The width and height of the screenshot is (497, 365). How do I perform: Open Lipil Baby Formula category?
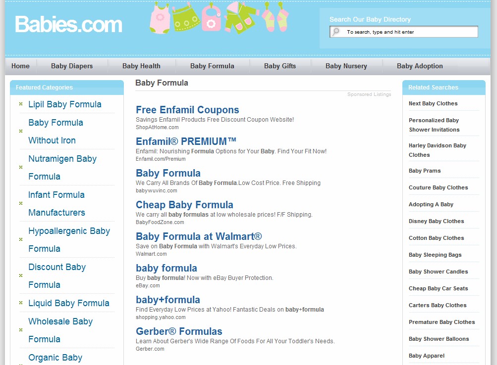(65, 104)
